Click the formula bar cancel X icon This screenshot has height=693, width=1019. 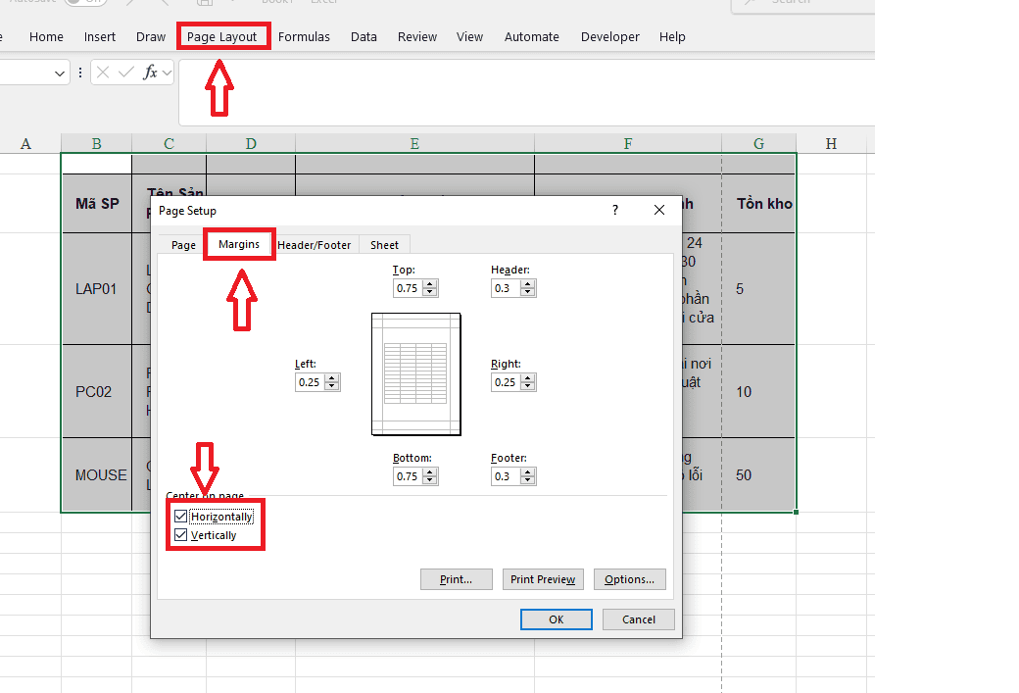pyautogui.click(x=103, y=73)
